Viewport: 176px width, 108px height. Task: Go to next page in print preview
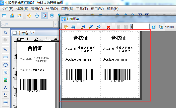click(x=154, y=27)
